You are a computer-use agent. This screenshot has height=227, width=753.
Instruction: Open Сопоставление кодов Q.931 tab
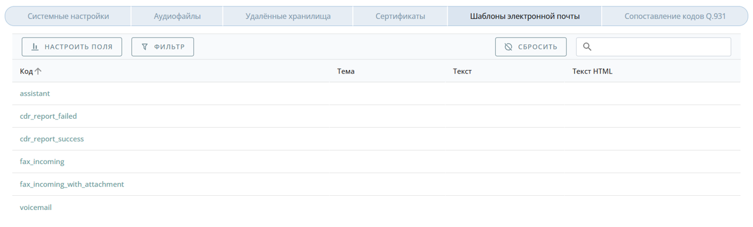675,16
